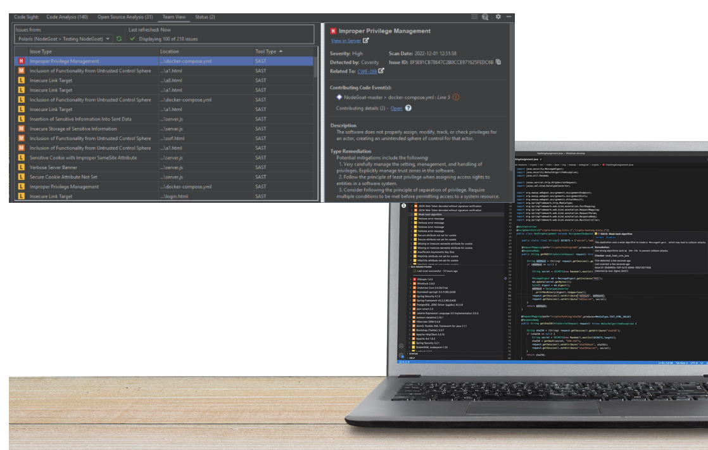Expand XStream 1.4.5 in laptop SCA list
Screen dimensions: 708x450
pos(410,280)
